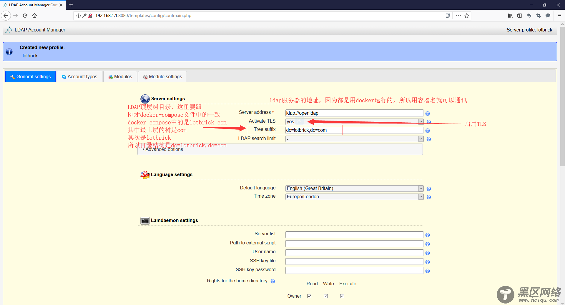
Task: Click the Server list input field
Action: coord(354,235)
